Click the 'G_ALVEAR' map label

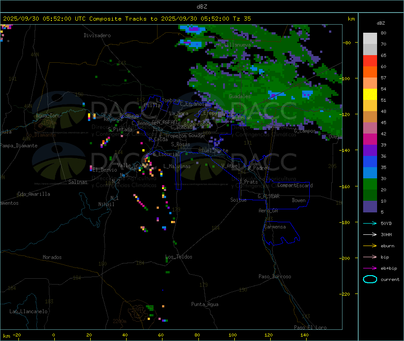(x=268, y=196)
